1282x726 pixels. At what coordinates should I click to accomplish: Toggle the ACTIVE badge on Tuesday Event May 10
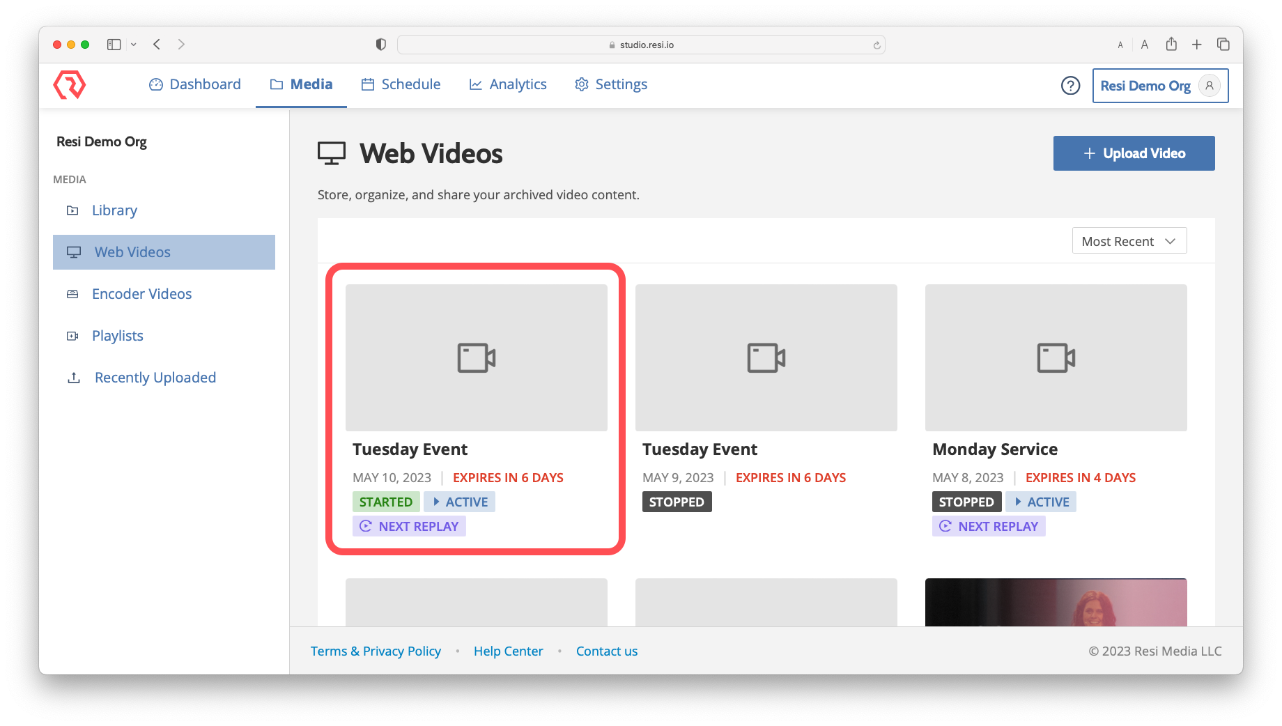click(459, 501)
